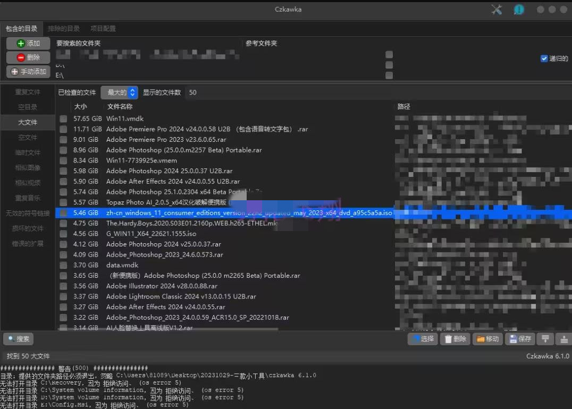Switch to the 排除的目录 tab

click(64, 29)
